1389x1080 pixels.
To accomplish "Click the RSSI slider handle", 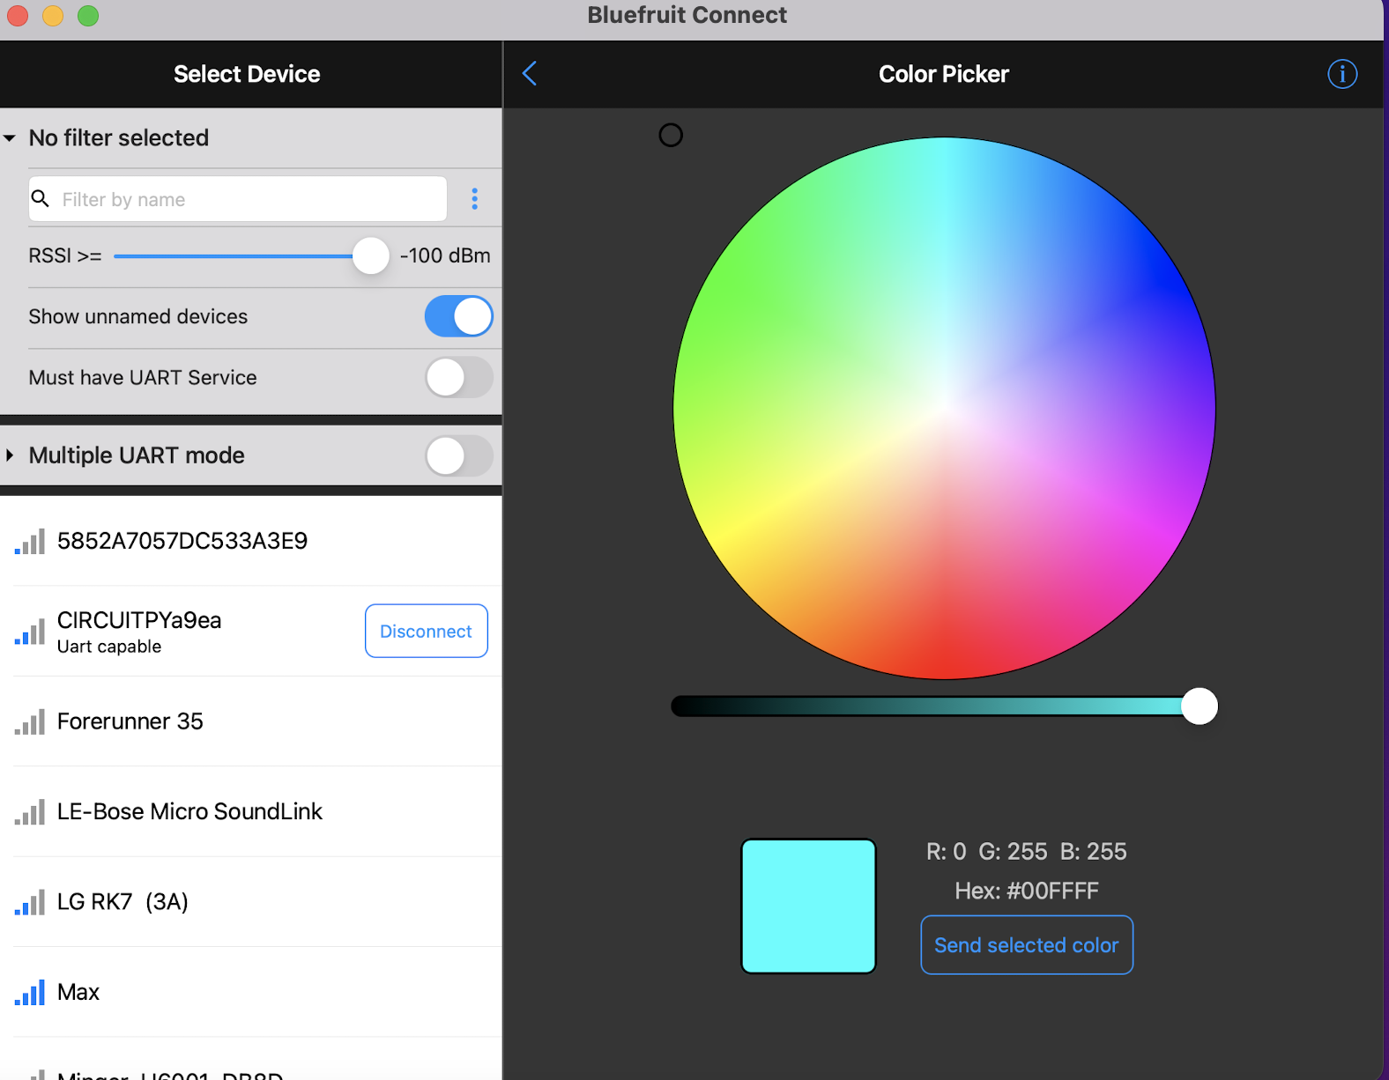I will tap(370, 255).
